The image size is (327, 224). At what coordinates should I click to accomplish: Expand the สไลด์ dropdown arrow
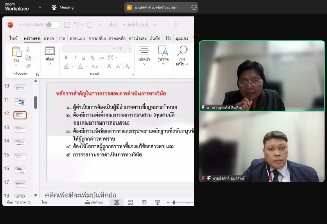[50, 64]
